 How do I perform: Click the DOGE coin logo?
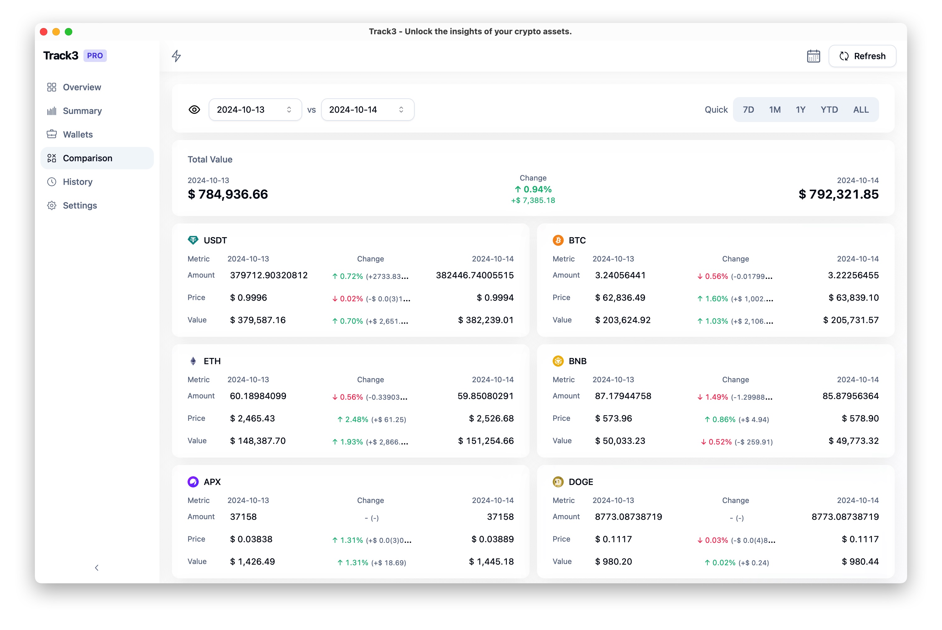(x=558, y=481)
